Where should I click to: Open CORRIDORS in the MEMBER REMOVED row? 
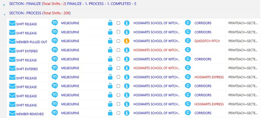203,113
